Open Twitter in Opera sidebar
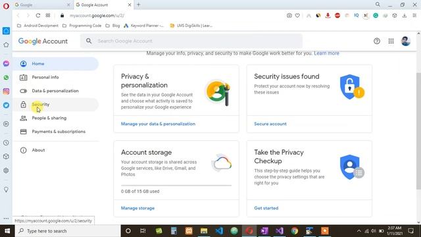Viewport: 421px width, 237px height. pyautogui.click(x=6, y=105)
